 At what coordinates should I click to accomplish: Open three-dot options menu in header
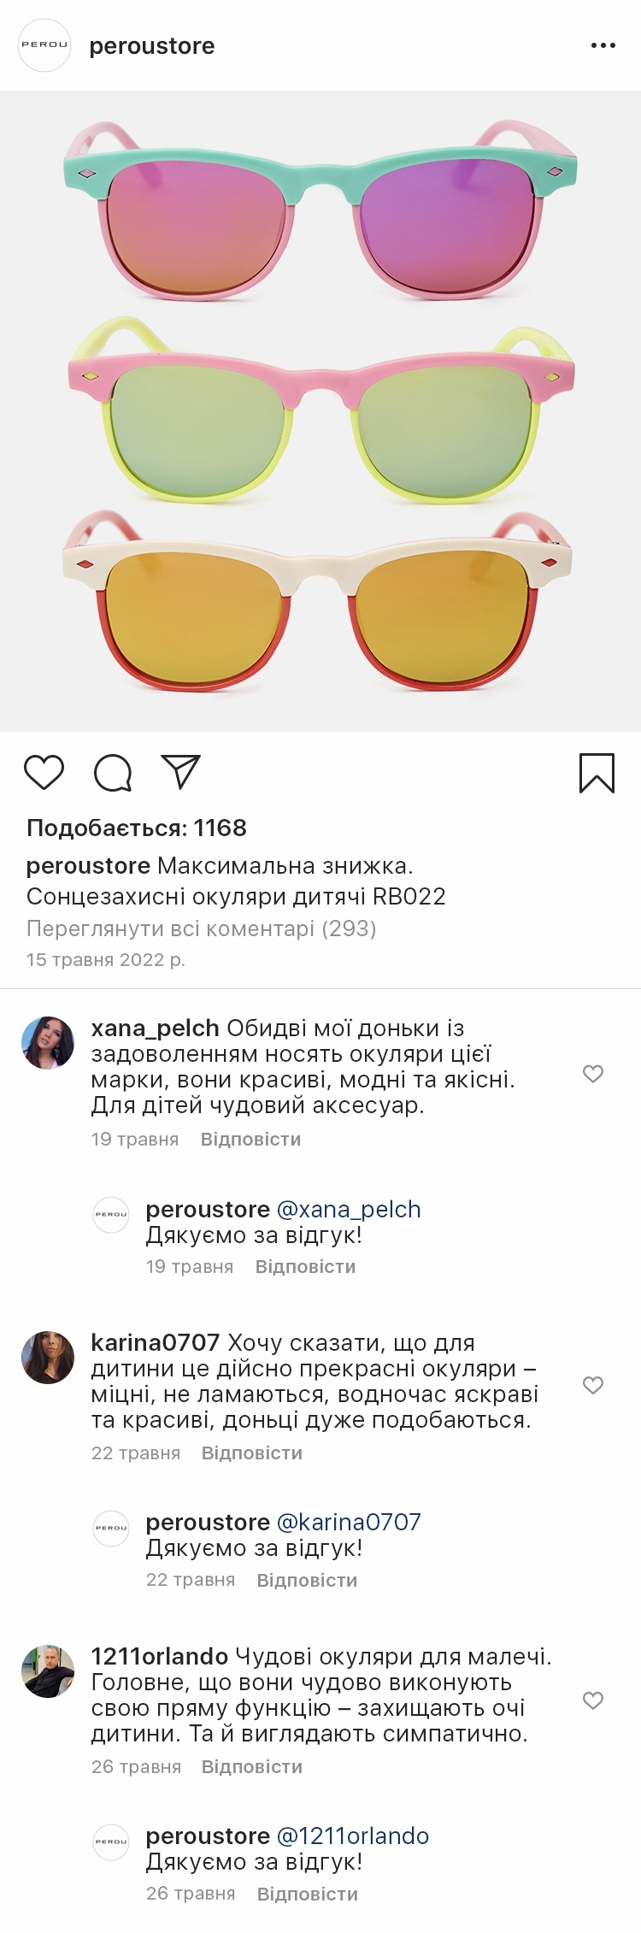(603, 45)
